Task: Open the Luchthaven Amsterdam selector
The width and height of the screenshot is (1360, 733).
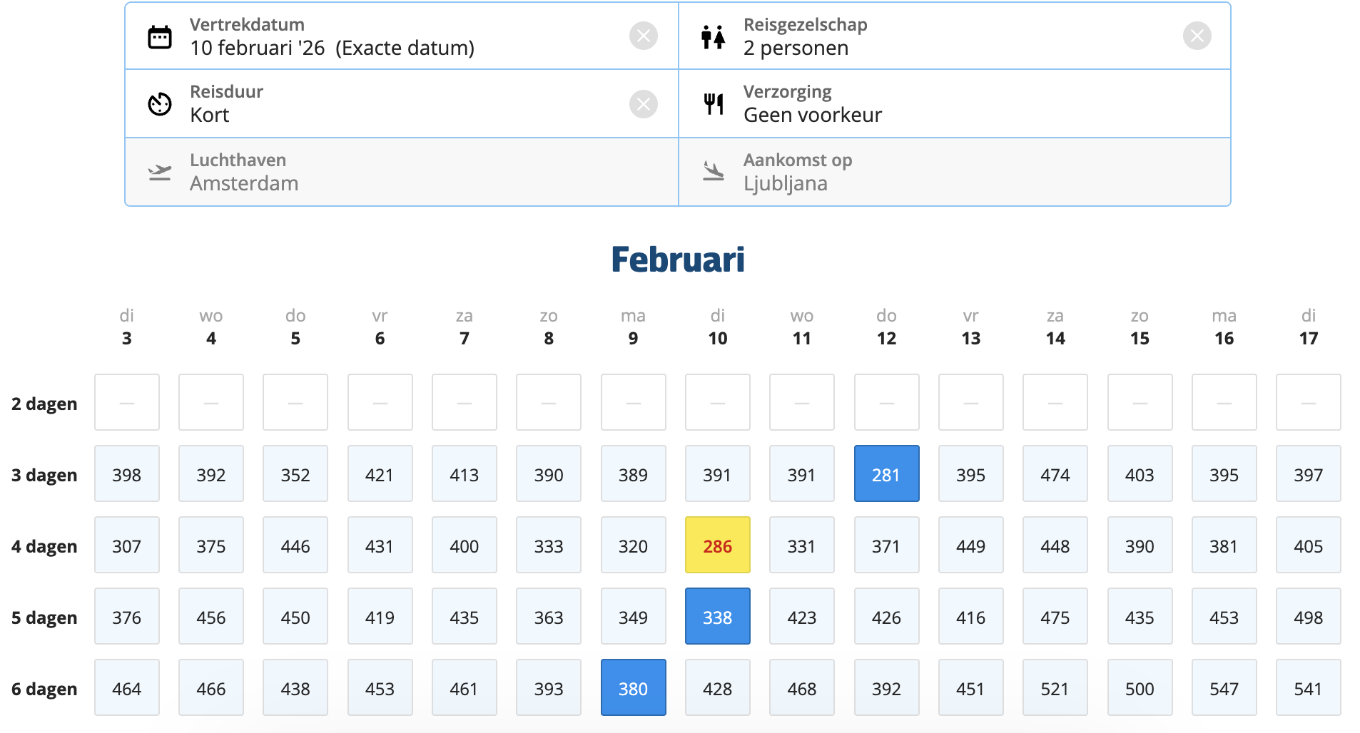Action: (x=400, y=172)
